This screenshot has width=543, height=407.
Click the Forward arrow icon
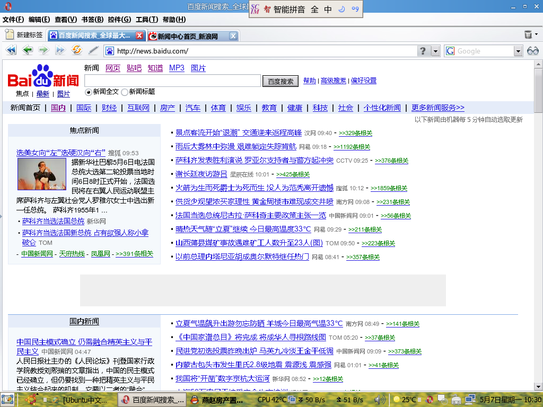[x=43, y=50]
